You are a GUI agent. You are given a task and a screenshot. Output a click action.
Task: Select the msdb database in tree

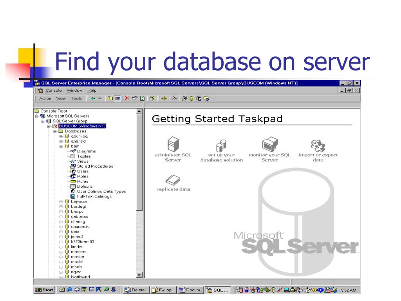[x=76, y=267]
